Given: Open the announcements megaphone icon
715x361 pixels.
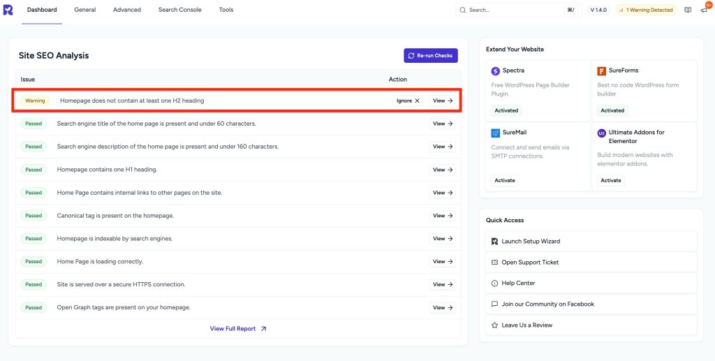Looking at the screenshot, I should point(704,10).
